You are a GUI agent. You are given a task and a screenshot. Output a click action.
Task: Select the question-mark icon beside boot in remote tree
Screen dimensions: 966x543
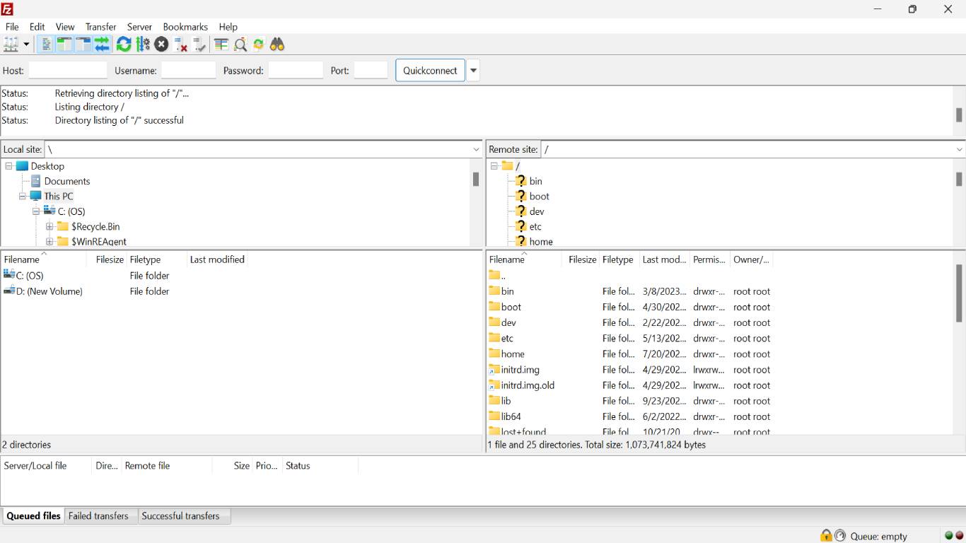click(x=521, y=197)
